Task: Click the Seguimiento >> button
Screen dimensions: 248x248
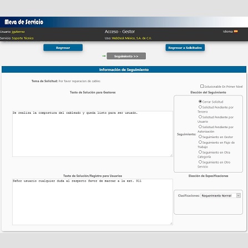Action: 126,56
